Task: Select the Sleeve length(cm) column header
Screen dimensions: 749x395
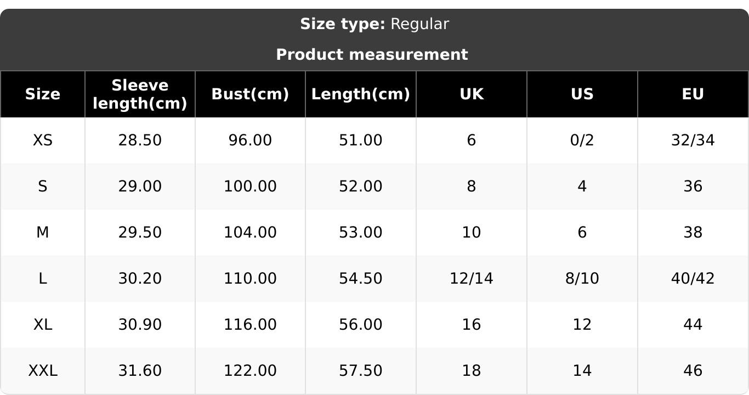Action: coord(140,94)
